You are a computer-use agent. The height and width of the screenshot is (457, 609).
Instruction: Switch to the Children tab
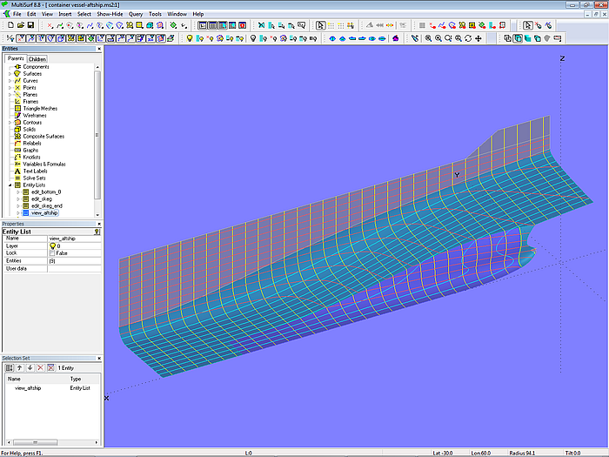point(37,59)
